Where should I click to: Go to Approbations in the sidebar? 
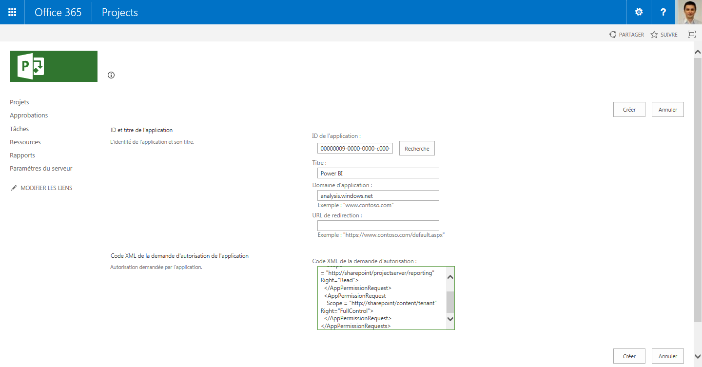tap(29, 116)
